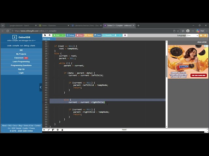Download the source with download icon

pos(115,35)
